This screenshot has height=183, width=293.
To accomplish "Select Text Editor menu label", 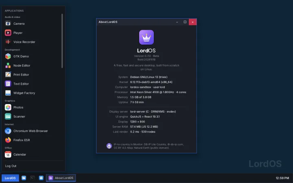I will coord(21,84).
